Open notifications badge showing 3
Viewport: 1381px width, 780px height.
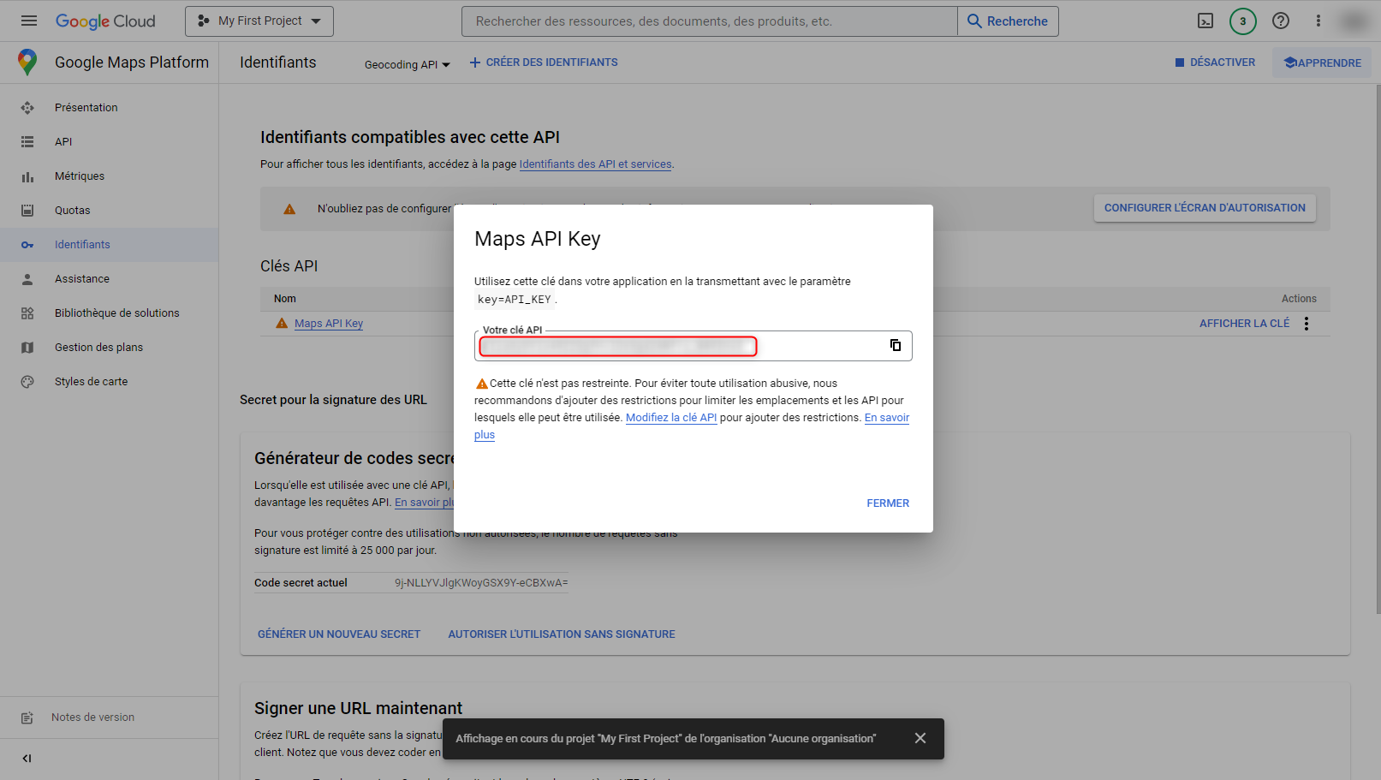coord(1243,21)
